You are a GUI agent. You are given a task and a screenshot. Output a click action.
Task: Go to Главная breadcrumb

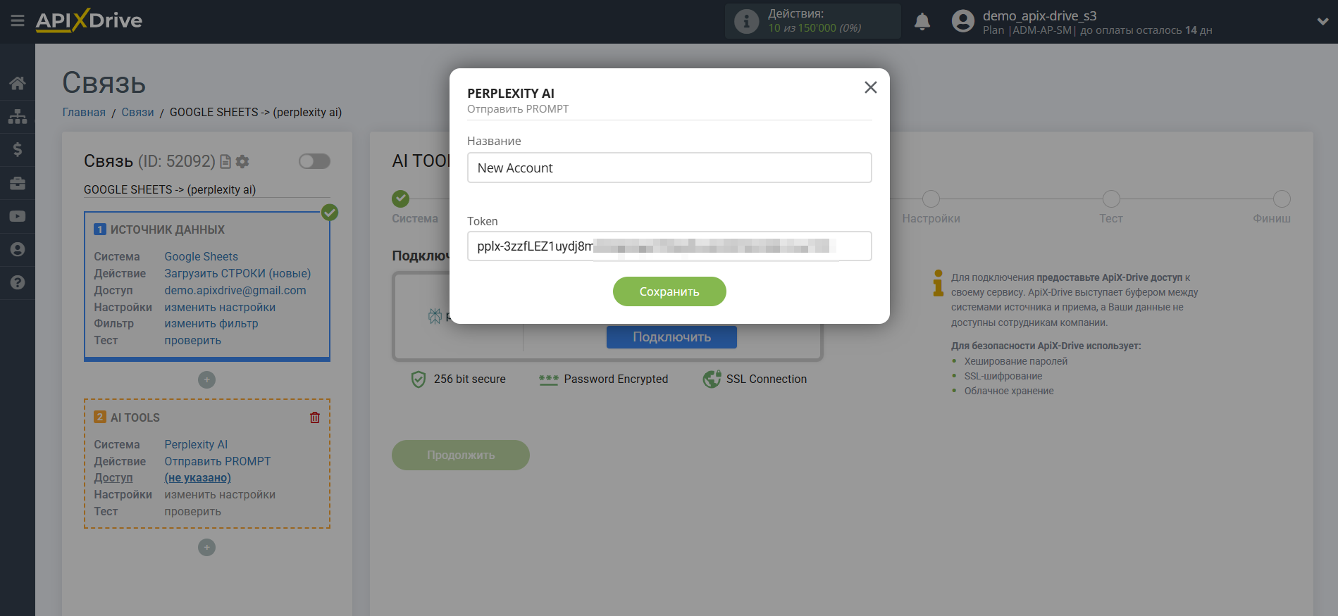click(x=84, y=113)
